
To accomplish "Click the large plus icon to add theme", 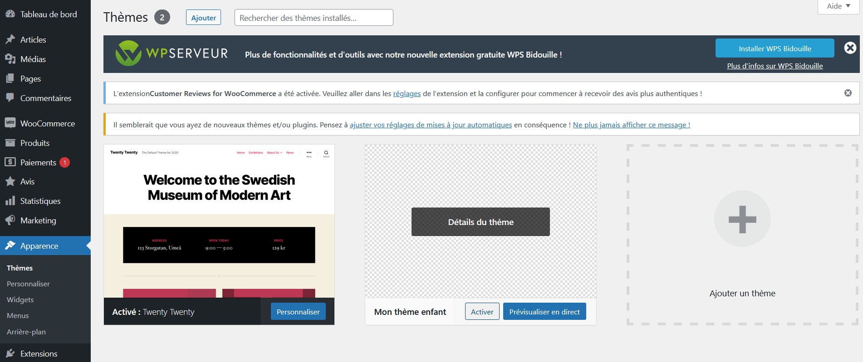I will click(x=742, y=219).
